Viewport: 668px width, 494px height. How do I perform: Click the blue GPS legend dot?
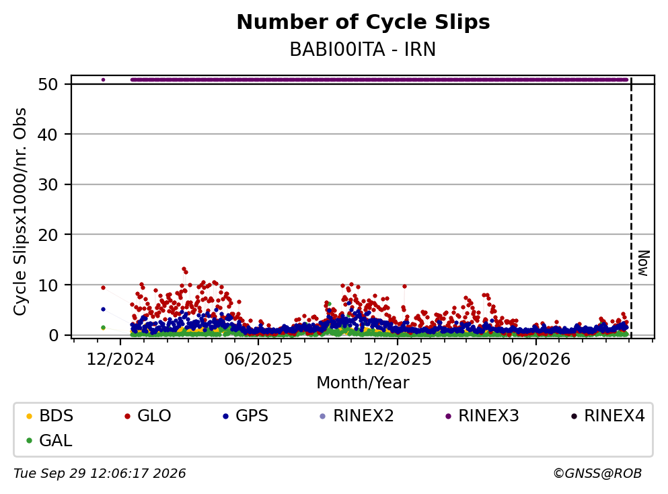225,416
